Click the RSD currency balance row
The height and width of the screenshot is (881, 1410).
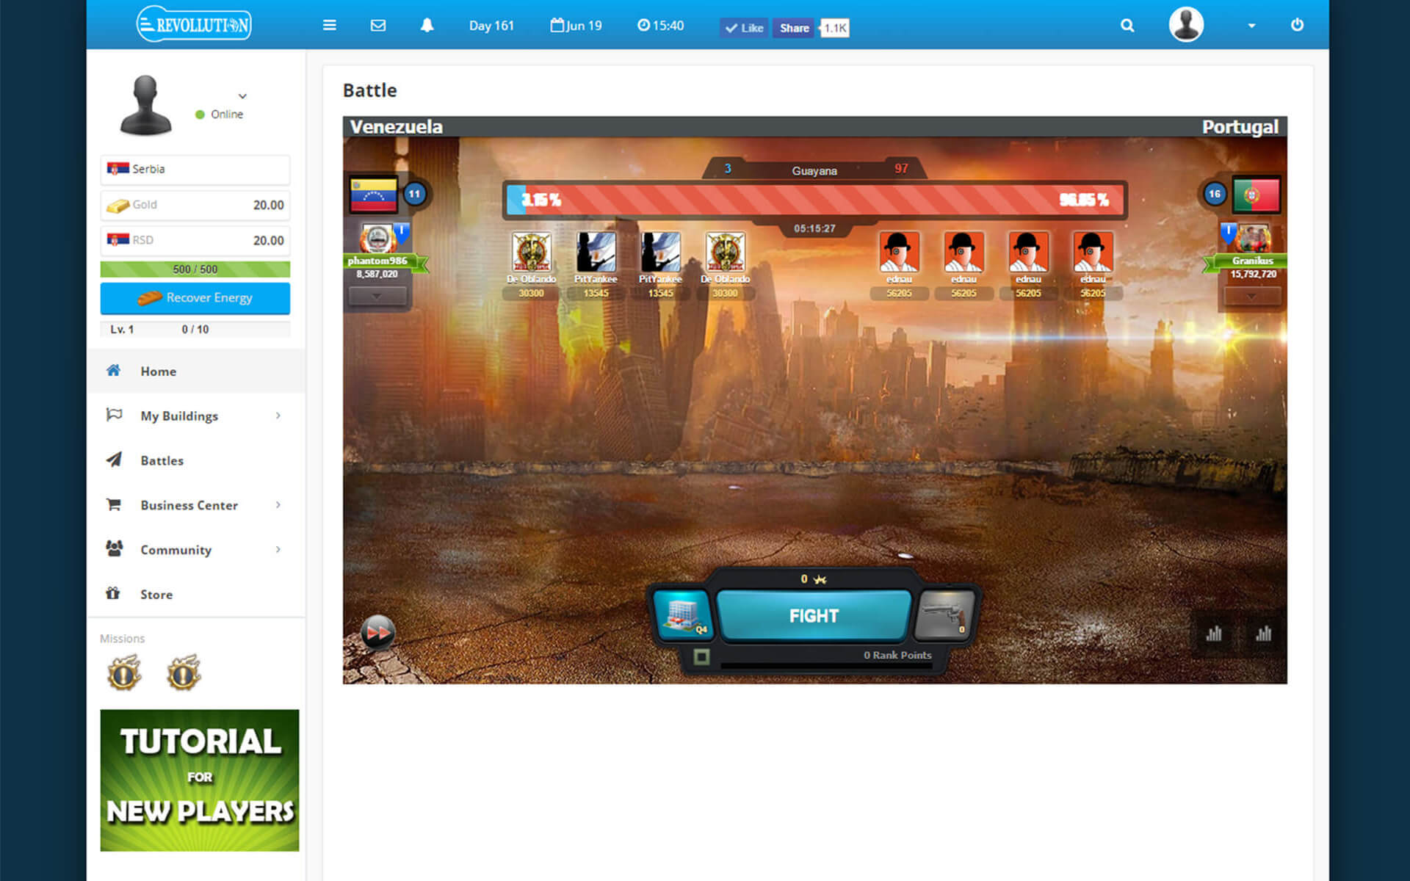(x=195, y=241)
